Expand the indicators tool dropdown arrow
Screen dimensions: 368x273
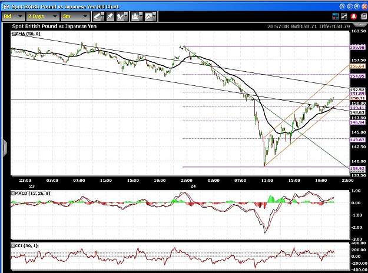(x=126, y=16)
